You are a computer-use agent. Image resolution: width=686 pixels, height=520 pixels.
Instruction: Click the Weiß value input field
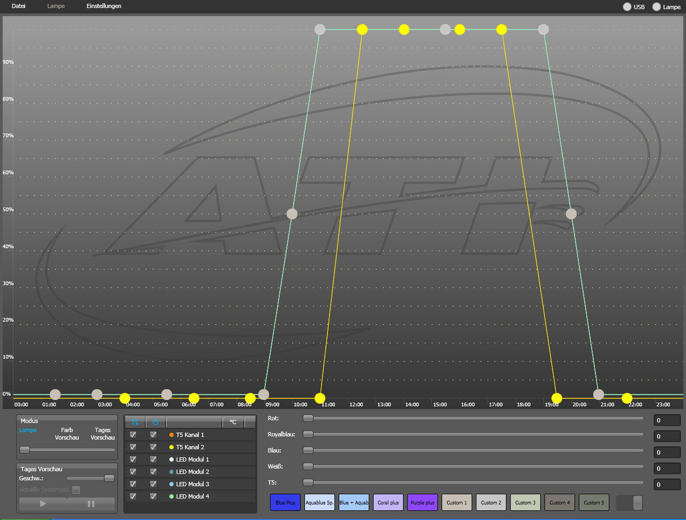point(667,469)
